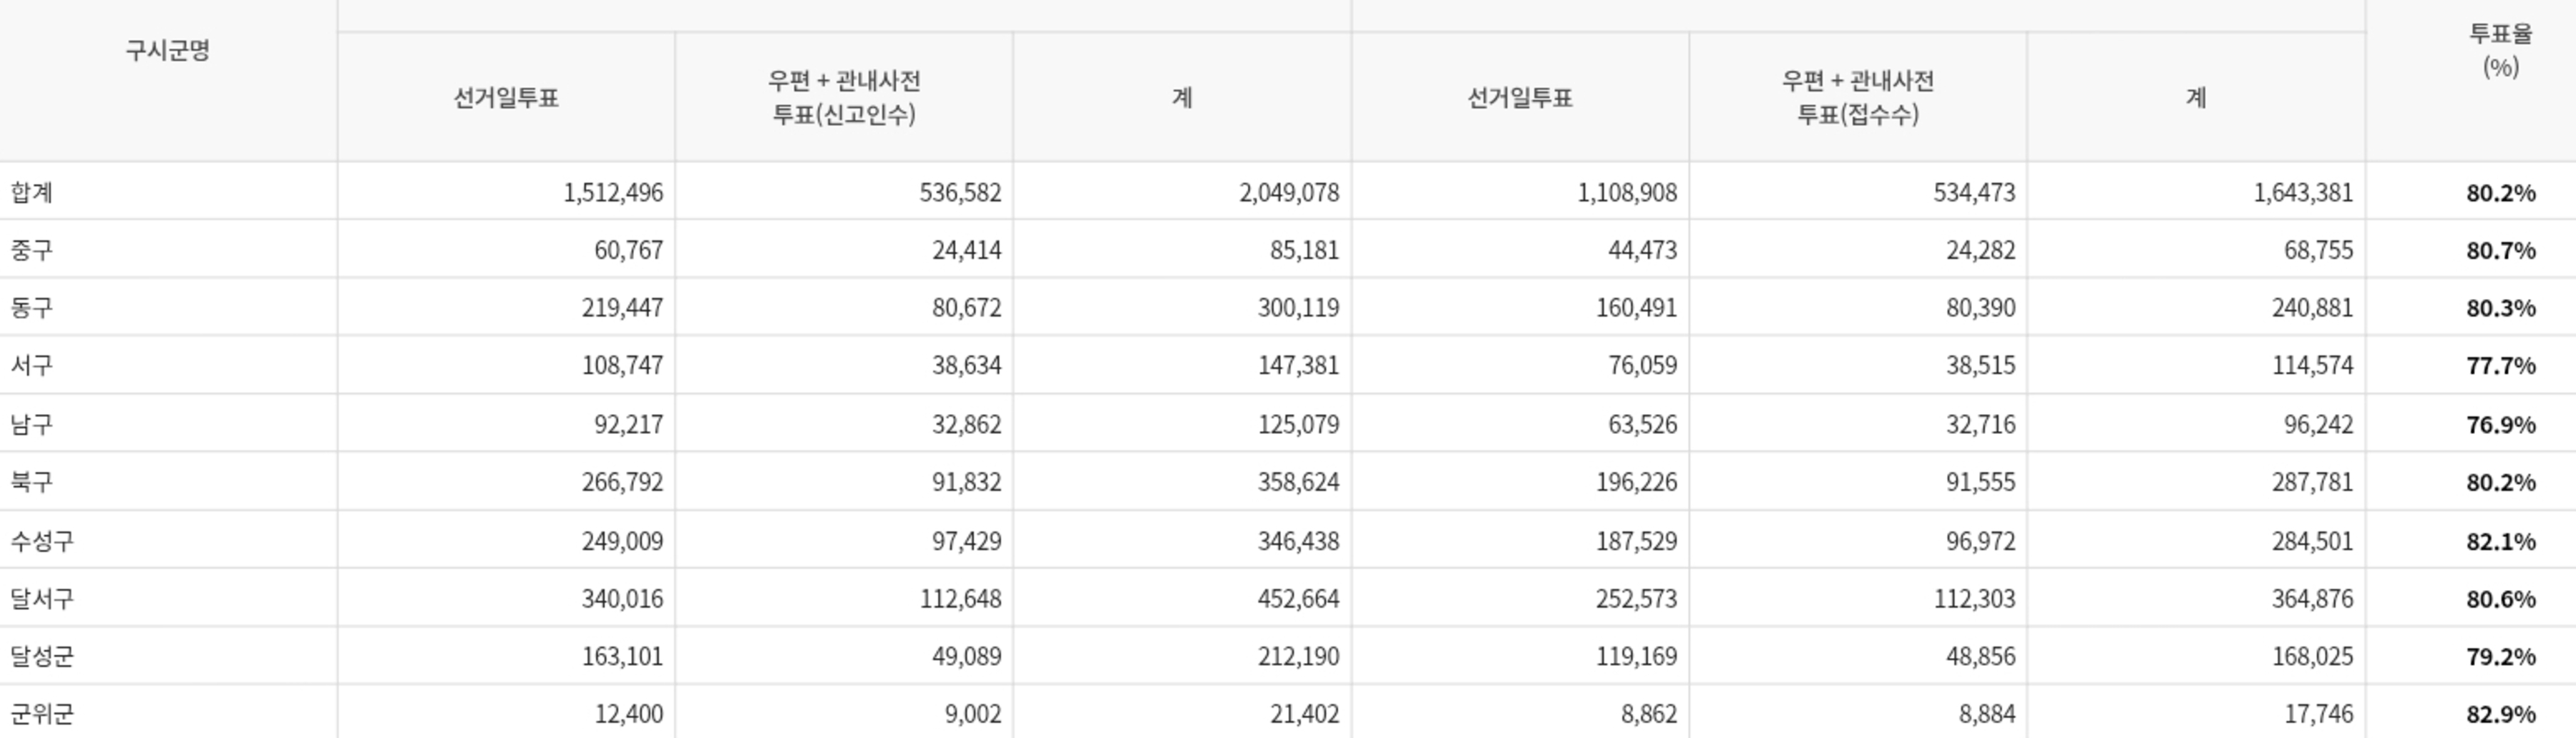Viewport: 2576px width, 738px height.
Task: Select the 1,643,381 total votes cell
Action: [x=2302, y=192]
